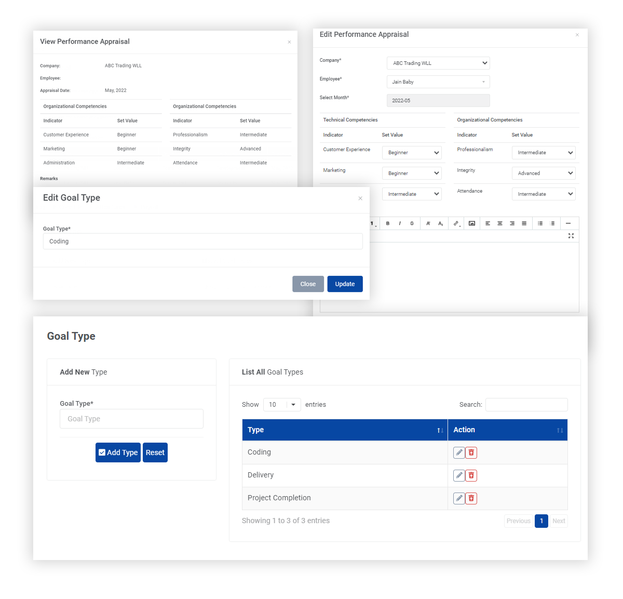Edit the Coding goal type row
The image size is (623, 599).
[x=459, y=452]
